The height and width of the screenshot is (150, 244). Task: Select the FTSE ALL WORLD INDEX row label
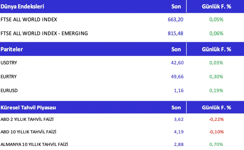tap(29, 20)
